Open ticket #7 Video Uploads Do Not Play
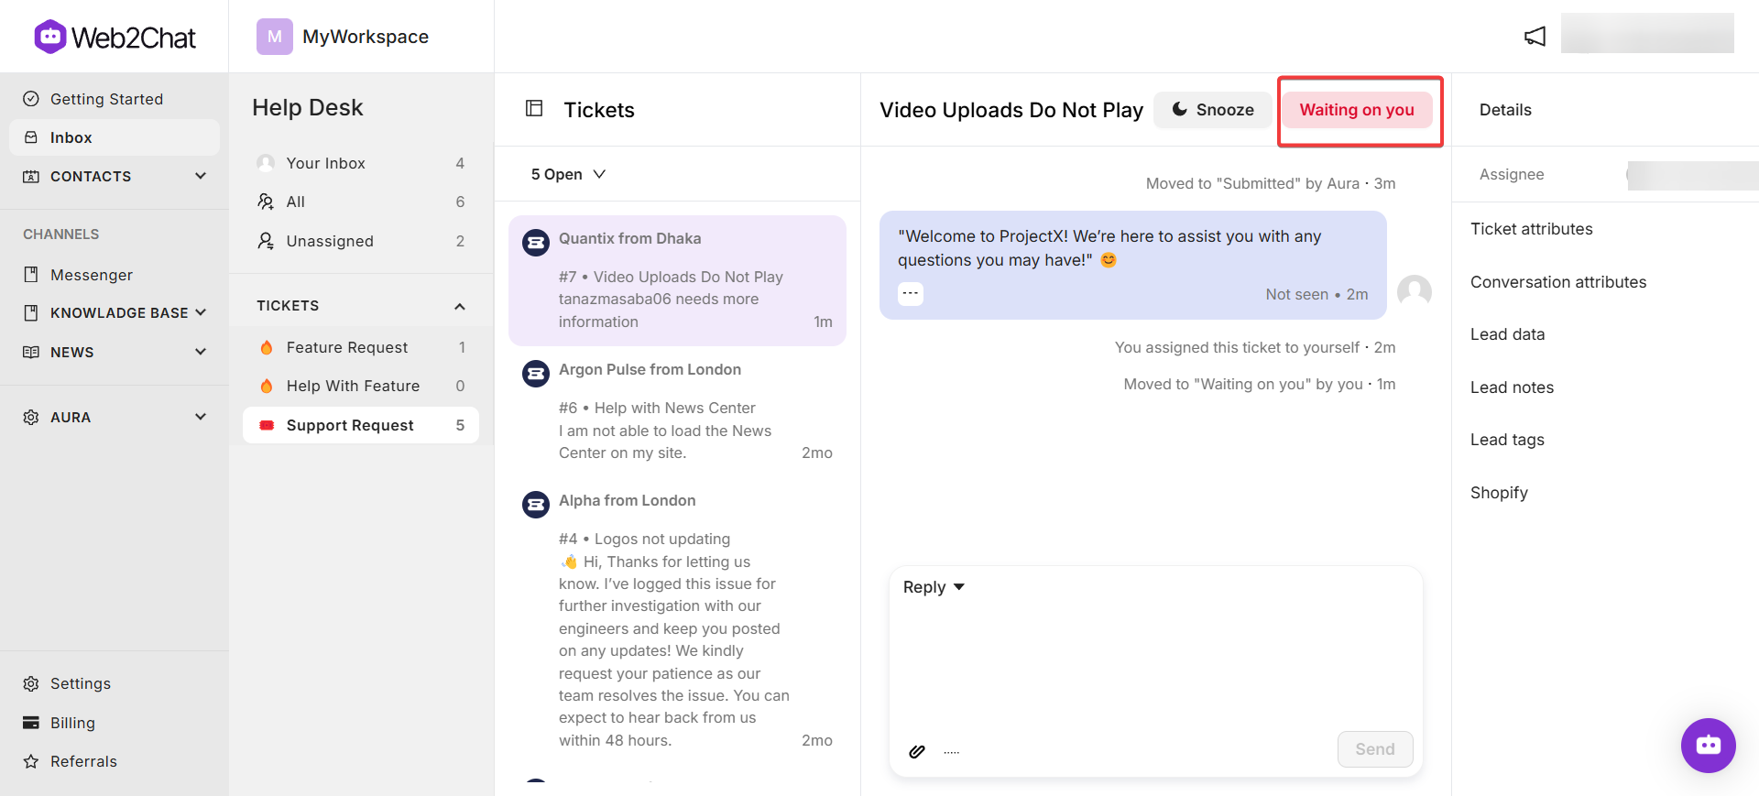 point(677,280)
